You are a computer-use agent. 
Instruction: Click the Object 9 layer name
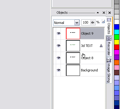coord(87,33)
